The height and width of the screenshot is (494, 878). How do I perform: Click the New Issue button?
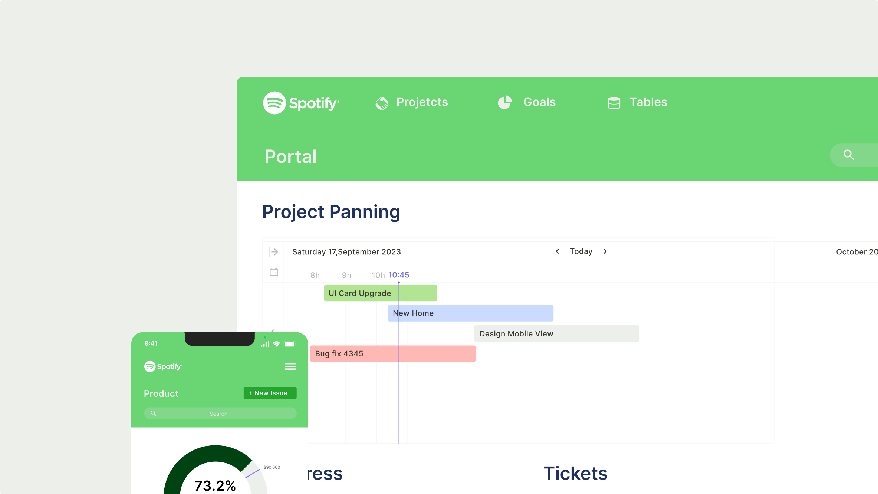[270, 393]
